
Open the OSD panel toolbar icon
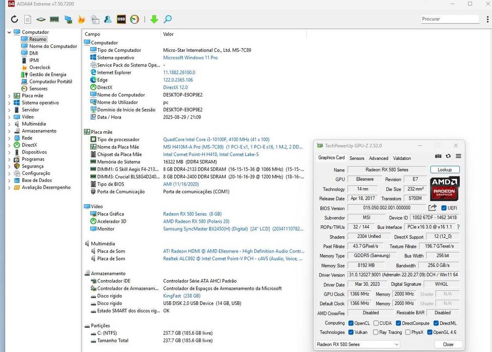point(121,19)
